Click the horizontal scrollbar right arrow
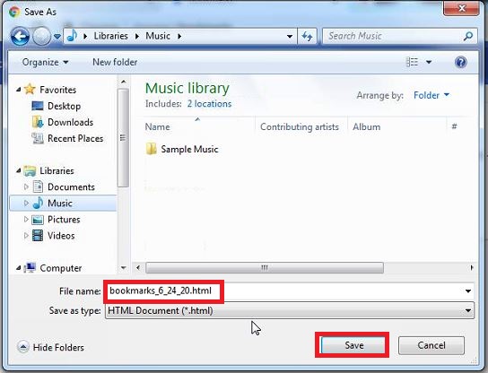Screen dimensions: 488x373 coord(472,267)
